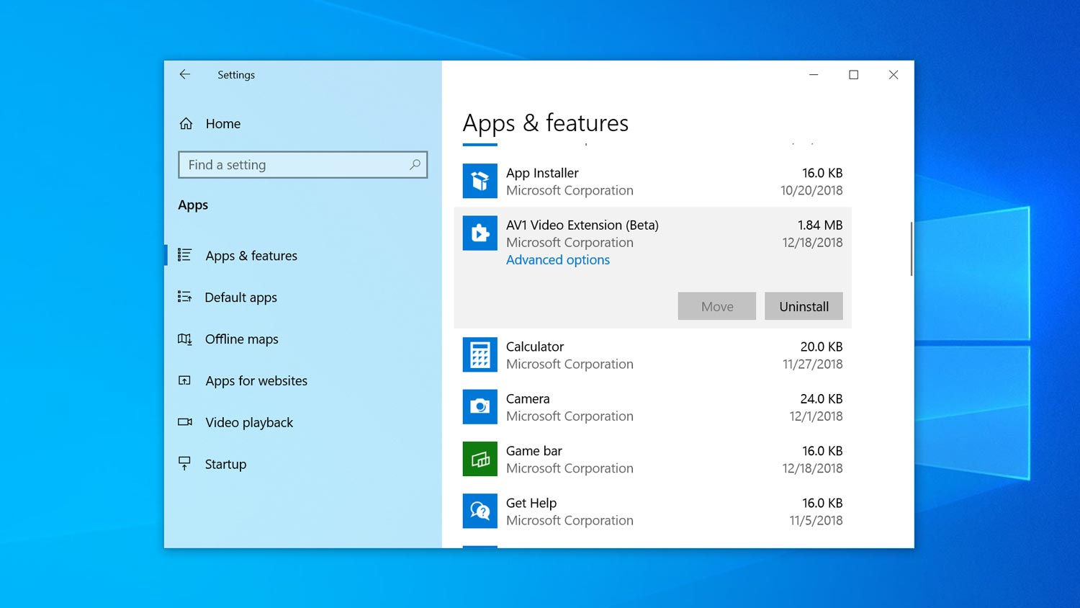Switch to Offline maps page

click(242, 339)
